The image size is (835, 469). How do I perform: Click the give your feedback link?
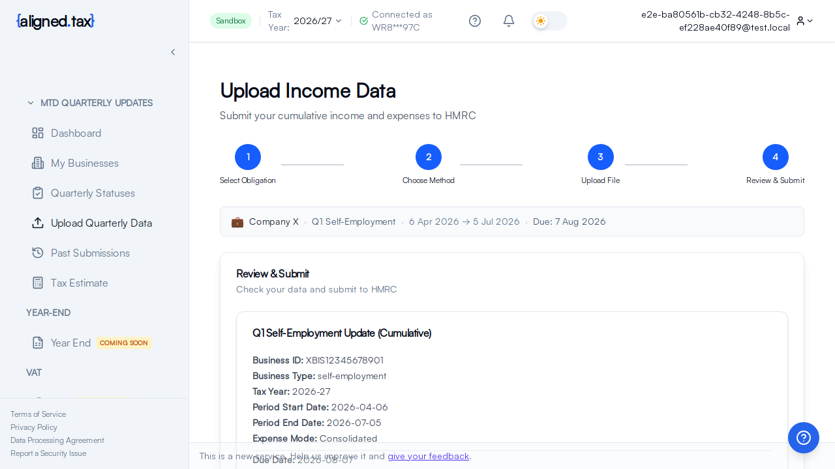[x=428, y=456]
